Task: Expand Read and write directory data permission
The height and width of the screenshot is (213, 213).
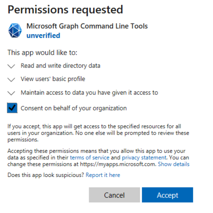Action: 11,66
